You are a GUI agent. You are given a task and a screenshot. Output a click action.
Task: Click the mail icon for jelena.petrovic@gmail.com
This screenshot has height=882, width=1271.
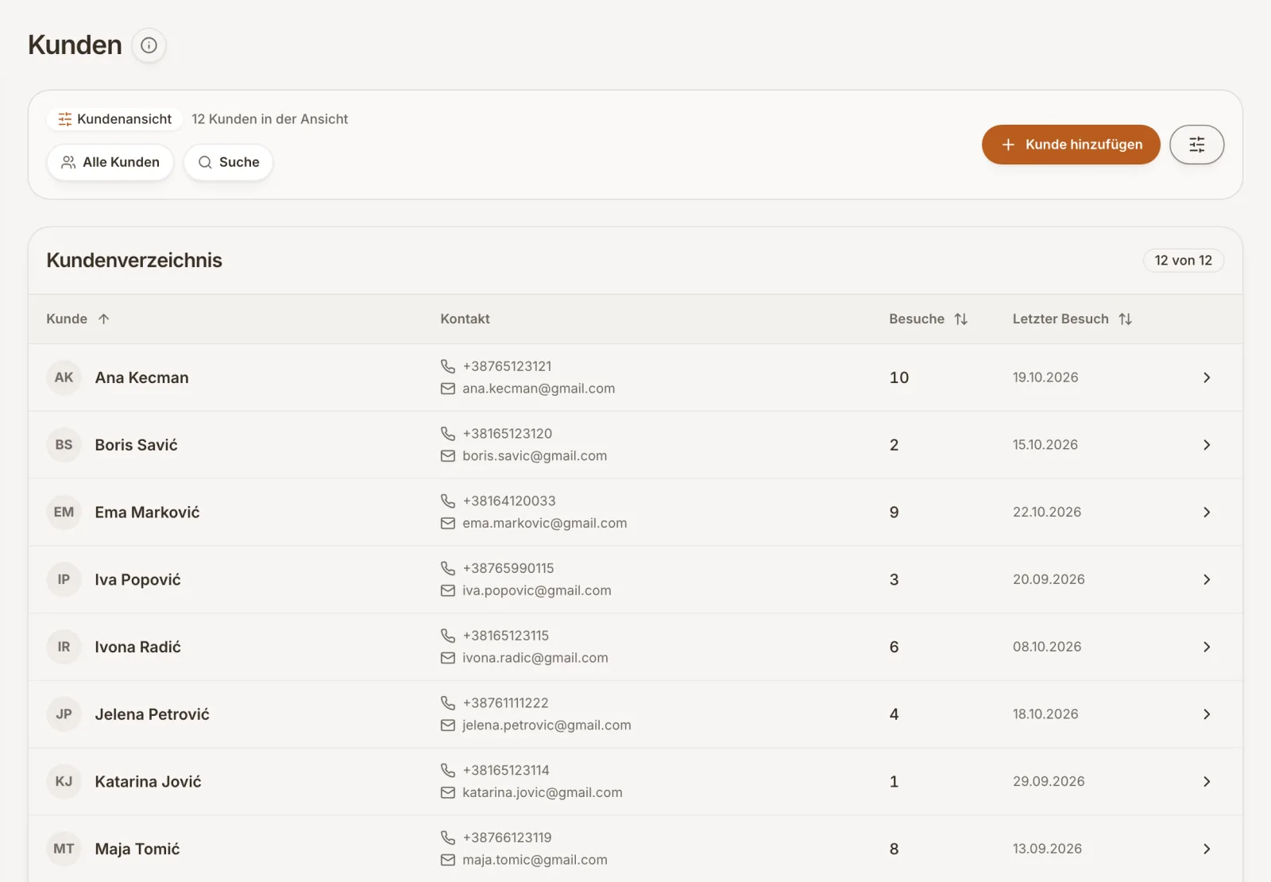pos(448,725)
